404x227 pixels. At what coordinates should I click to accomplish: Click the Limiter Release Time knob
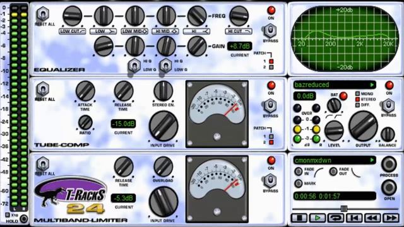point(124,166)
